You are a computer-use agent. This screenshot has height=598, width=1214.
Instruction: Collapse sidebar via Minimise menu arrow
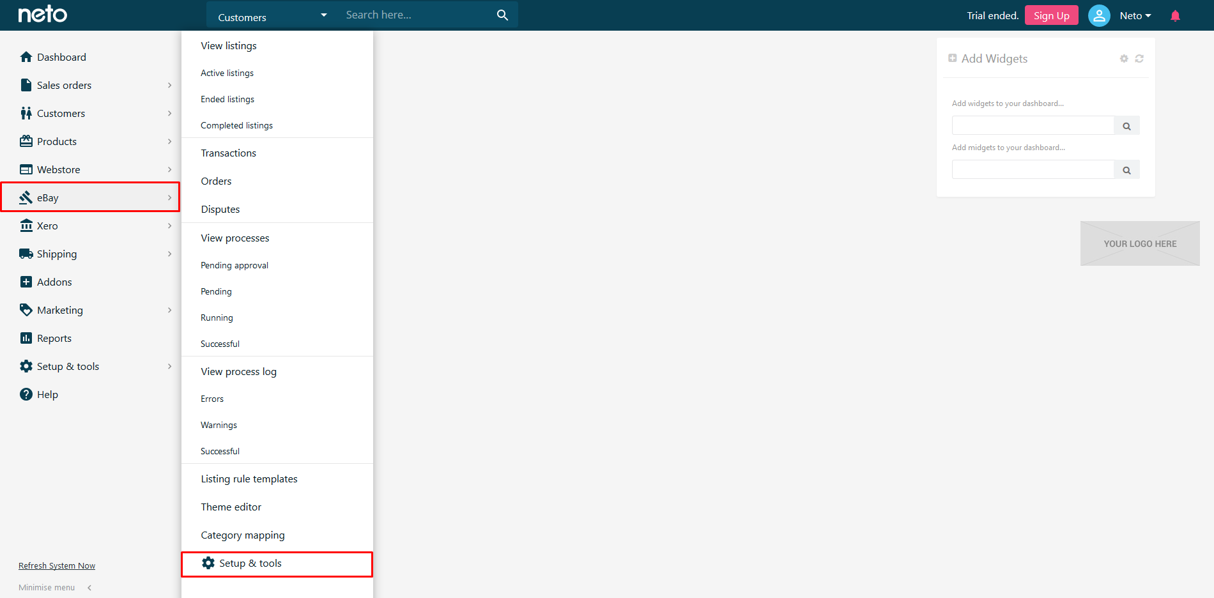pos(89,588)
